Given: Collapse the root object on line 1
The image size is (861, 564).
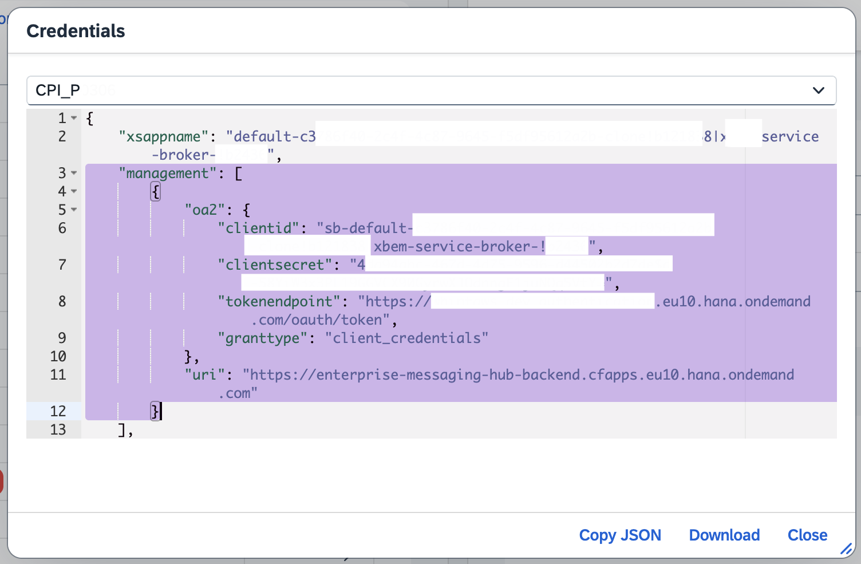Looking at the screenshot, I should (x=74, y=119).
